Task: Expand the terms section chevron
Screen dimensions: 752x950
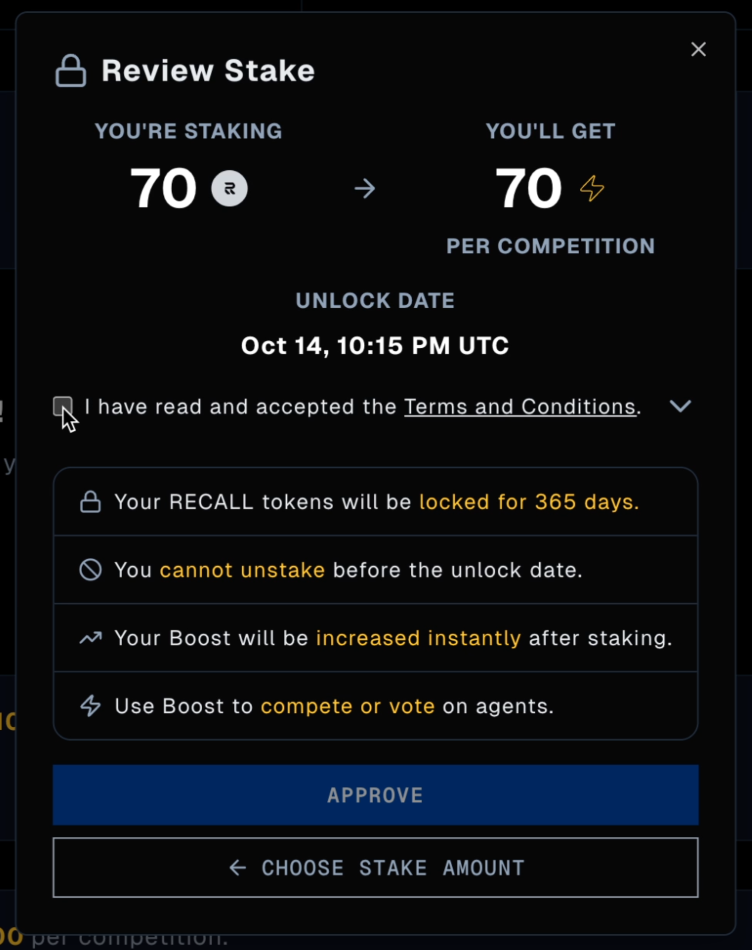Action: pos(680,406)
